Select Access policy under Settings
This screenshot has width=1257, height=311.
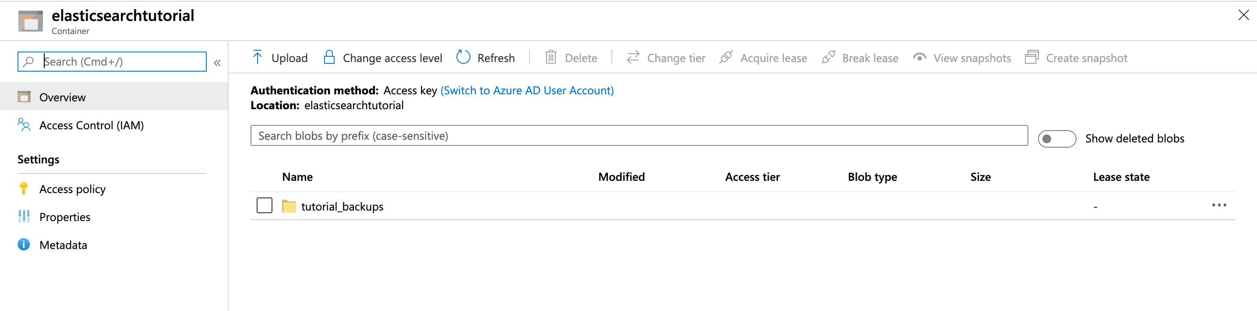click(x=72, y=189)
